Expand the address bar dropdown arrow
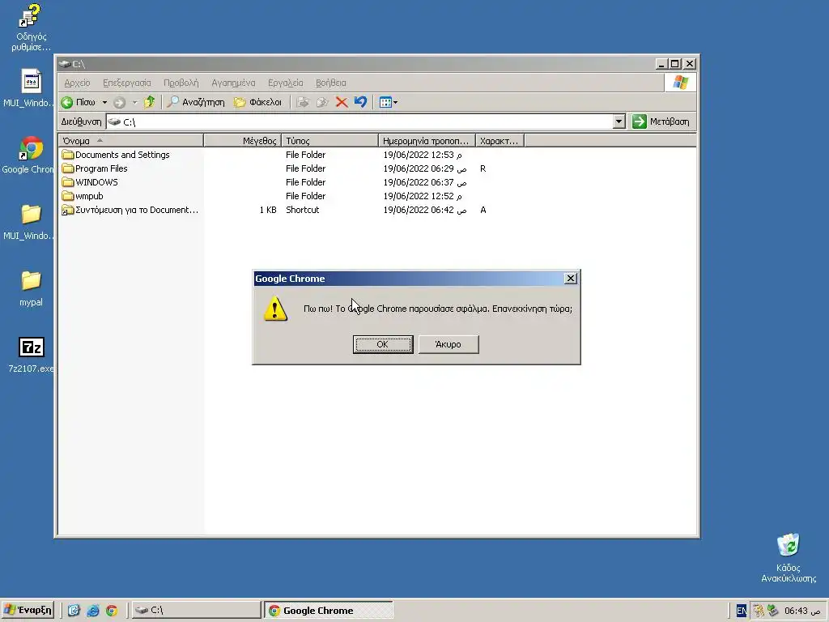This screenshot has height=622, width=829. [619, 121]
